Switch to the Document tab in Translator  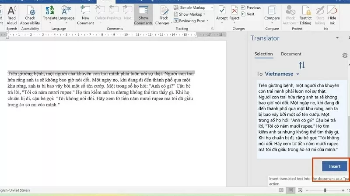click(291, 54)
